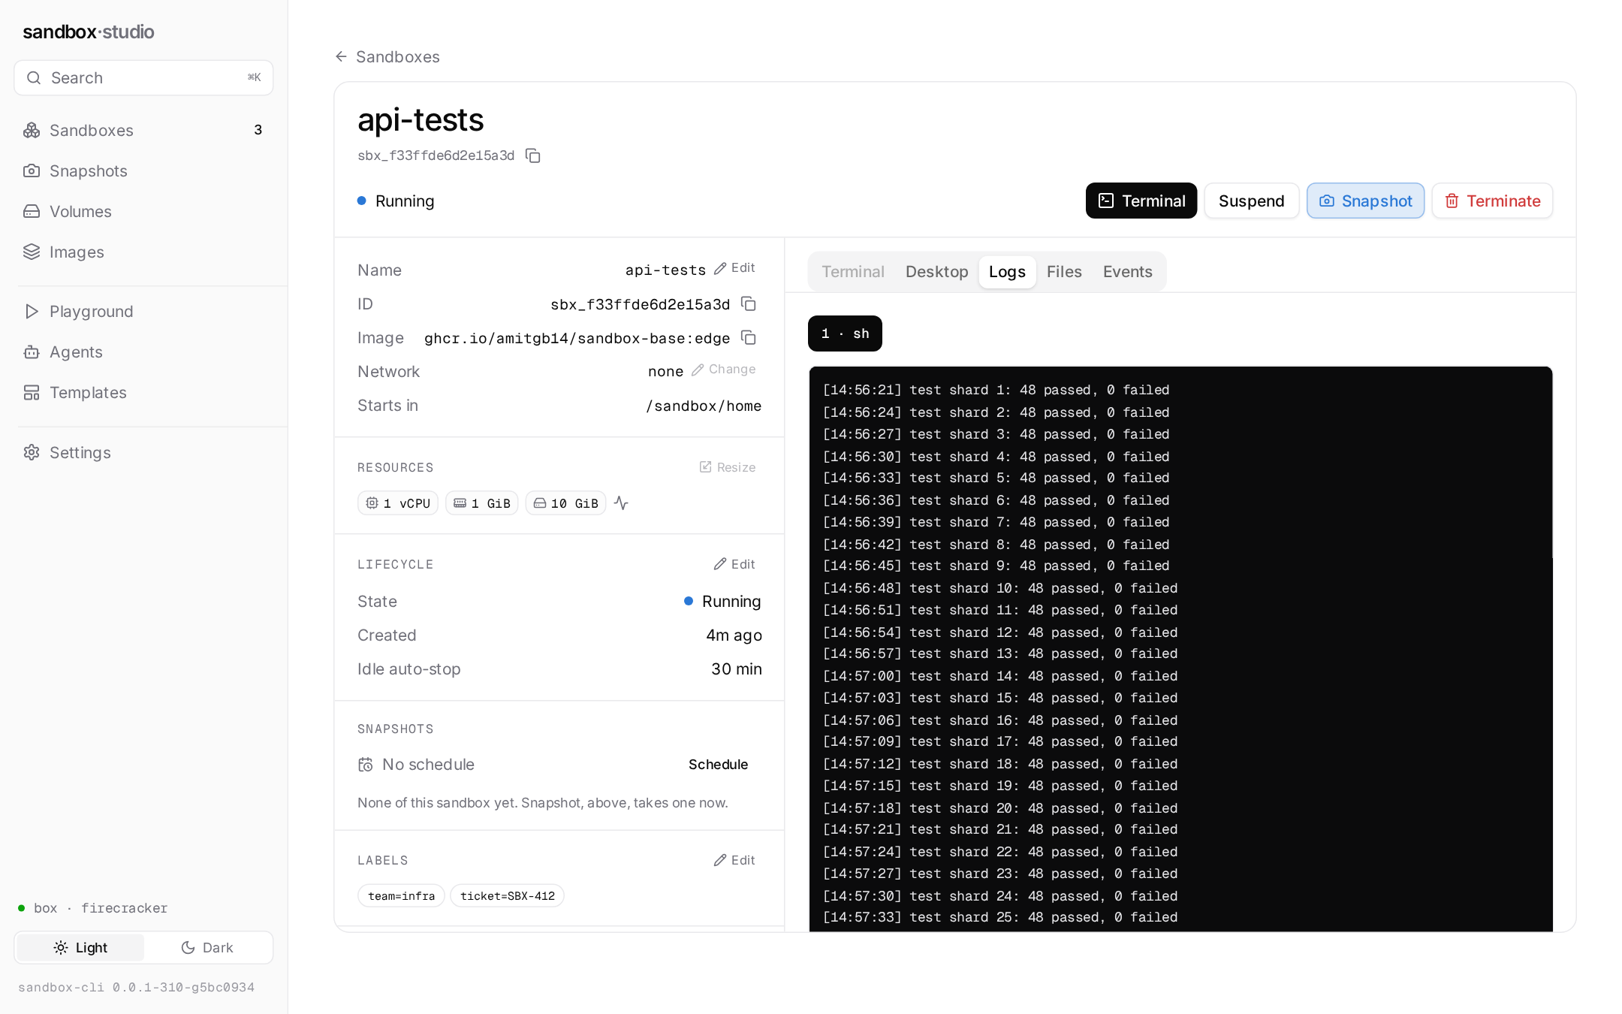Select the Logs tab
The image size is (1622, 1014).
(x=1007, y=272)
